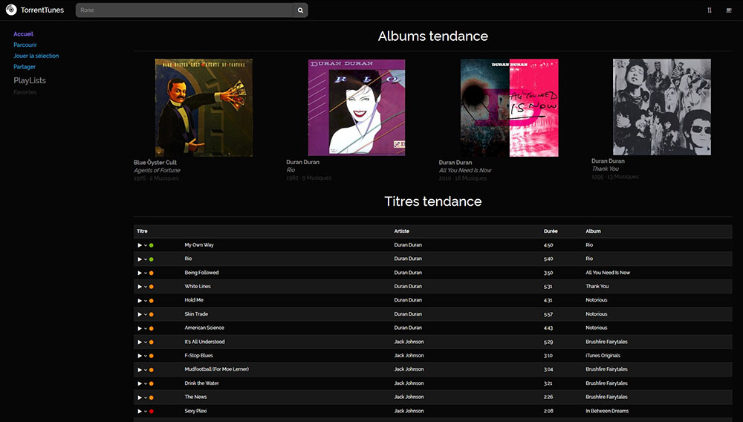
Task: Expand options chevron for It's All Understood
Action: click(146, 342)
